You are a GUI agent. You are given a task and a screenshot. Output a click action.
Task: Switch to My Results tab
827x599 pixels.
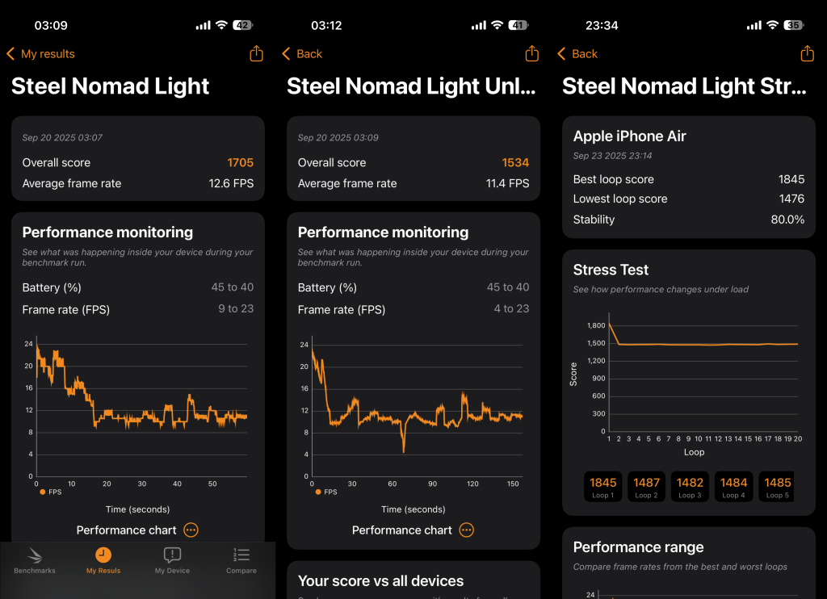click(103, 560)
